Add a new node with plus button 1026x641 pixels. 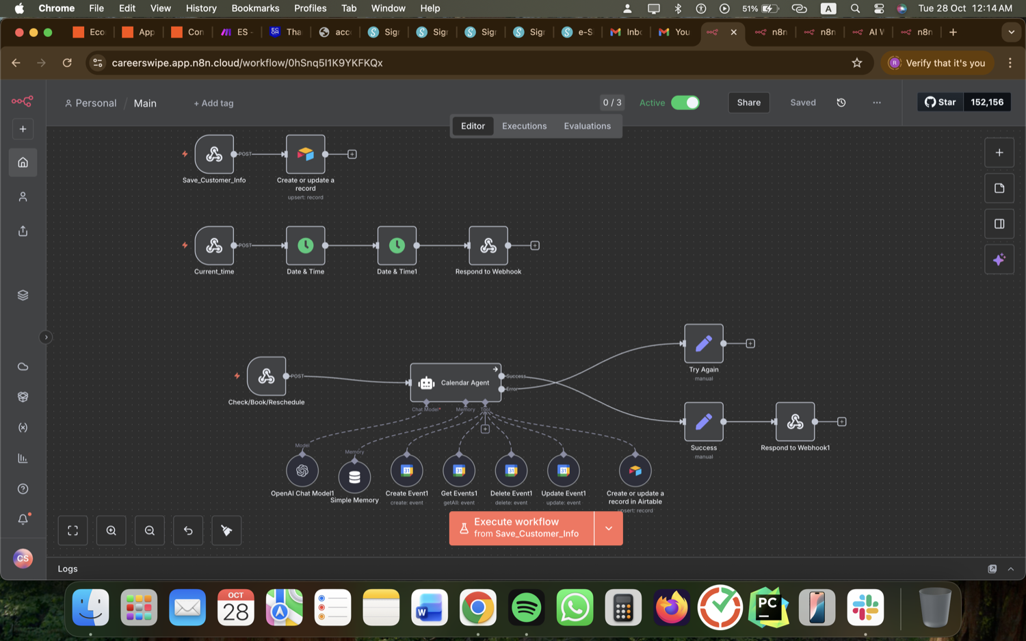click(x=999, y=153)
